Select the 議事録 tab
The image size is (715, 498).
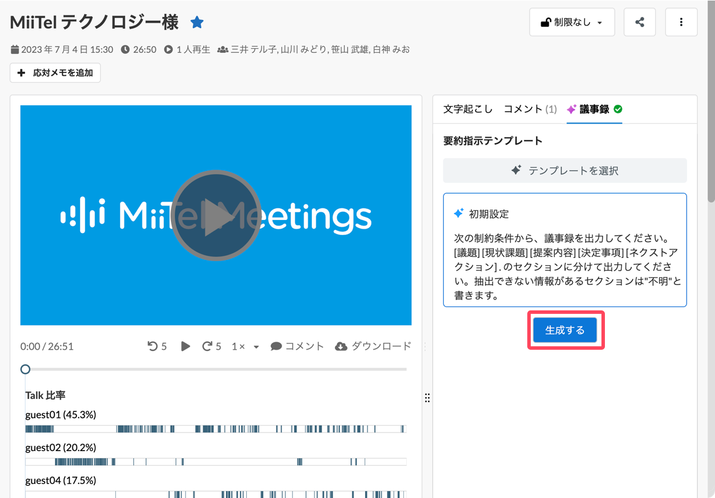594,109
